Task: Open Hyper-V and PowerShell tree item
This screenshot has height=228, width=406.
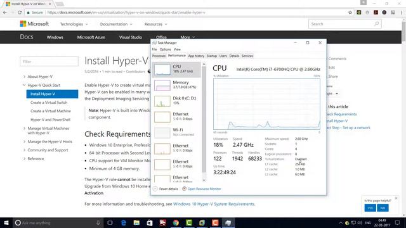Action: click(x=50, y=120)
